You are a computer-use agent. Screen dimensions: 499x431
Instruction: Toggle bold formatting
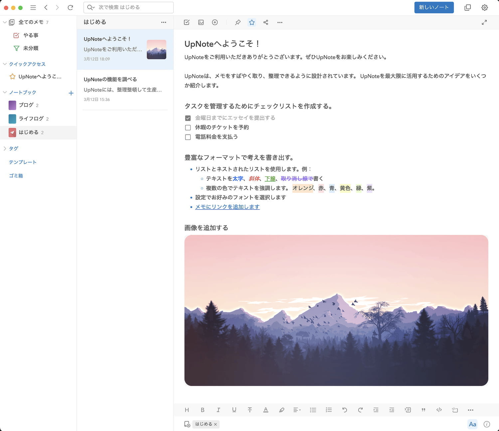point(203,410)
